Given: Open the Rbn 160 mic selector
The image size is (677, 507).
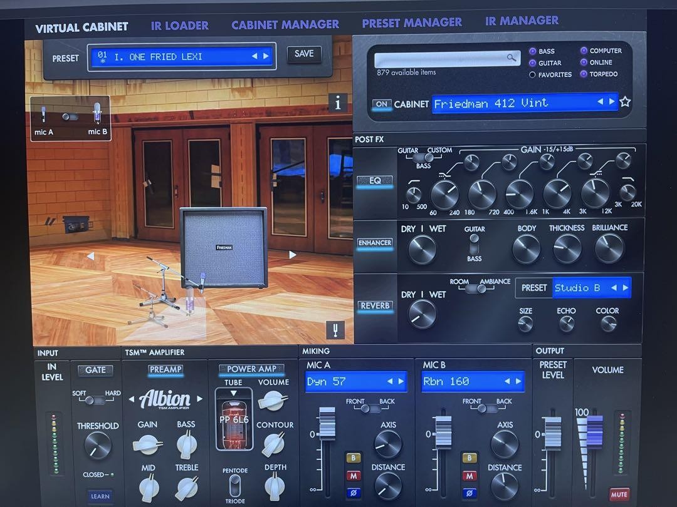Looking at the screenshot, I should coord(473,382).
